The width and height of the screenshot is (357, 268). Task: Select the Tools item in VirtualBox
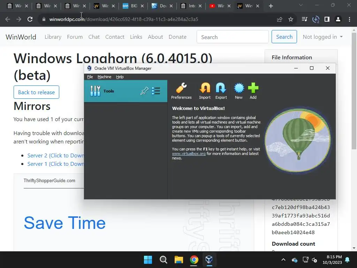click(x=126, y=91)
